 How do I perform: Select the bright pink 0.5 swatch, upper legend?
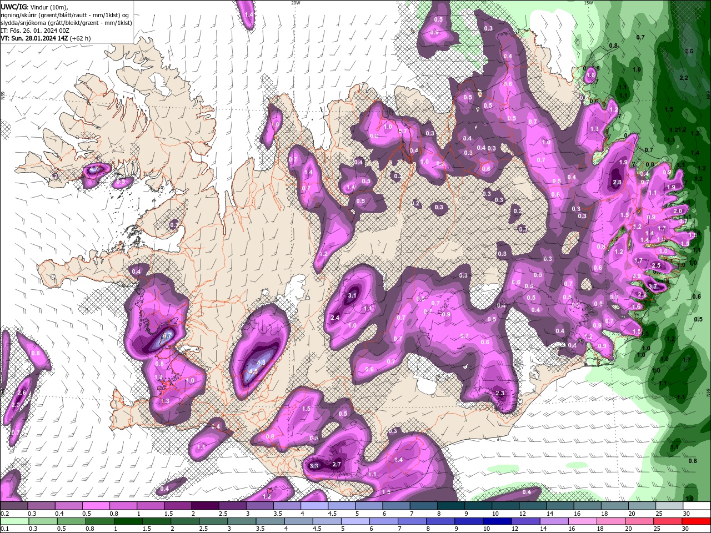click(96, 506)
